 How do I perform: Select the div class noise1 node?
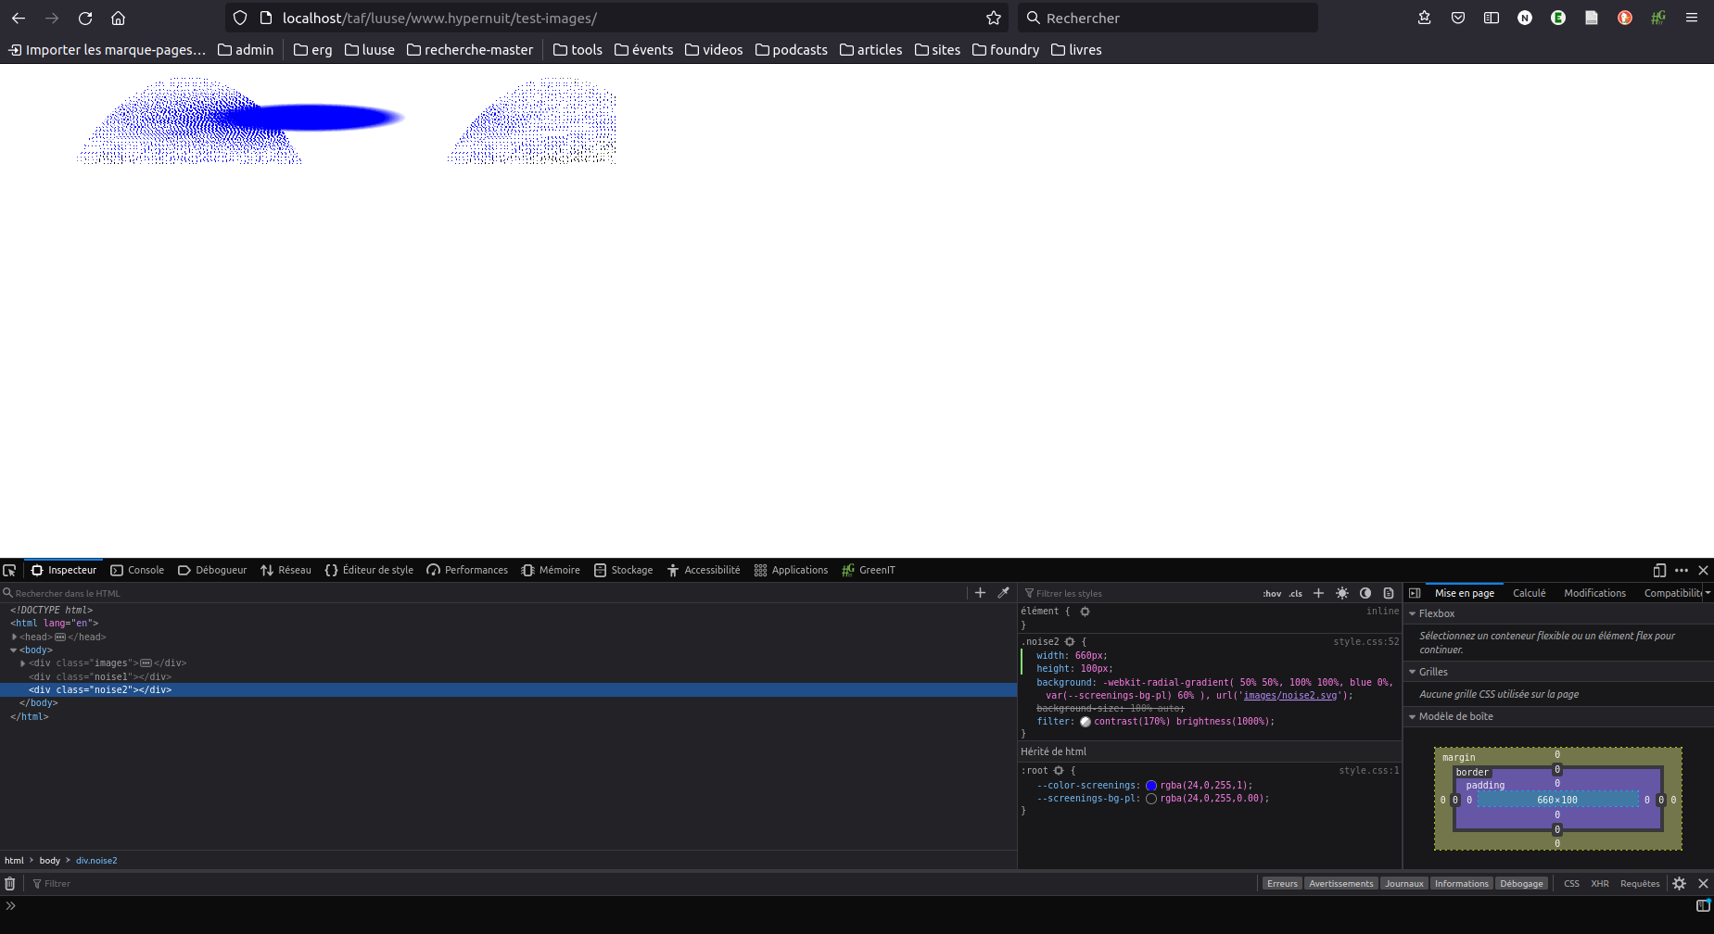(100, 677)
